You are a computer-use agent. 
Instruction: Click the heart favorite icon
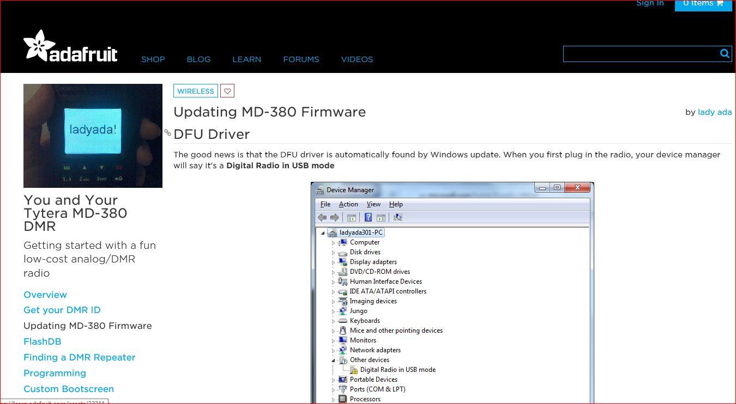click(x=228, y=91)
